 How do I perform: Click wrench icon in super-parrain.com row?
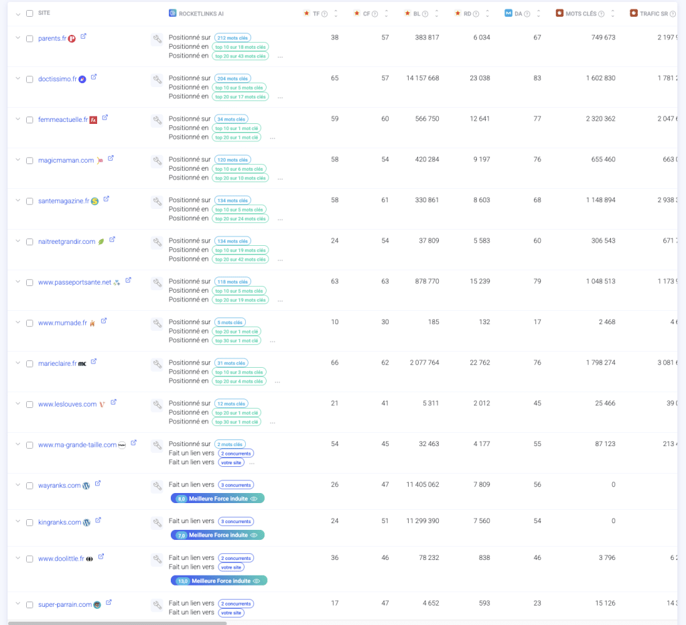pyautogui.click(x=157, y=606)
